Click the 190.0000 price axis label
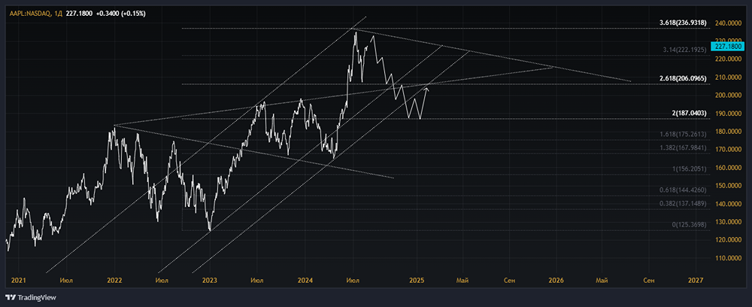Viewport: 752px width, 307px height. point(727,114)
